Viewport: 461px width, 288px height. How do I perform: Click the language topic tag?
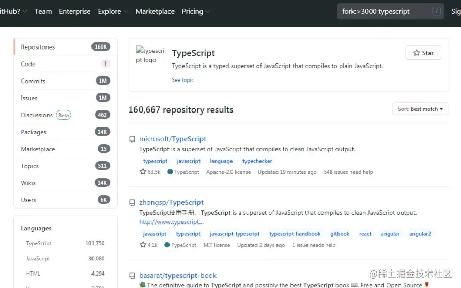point(221,161)
